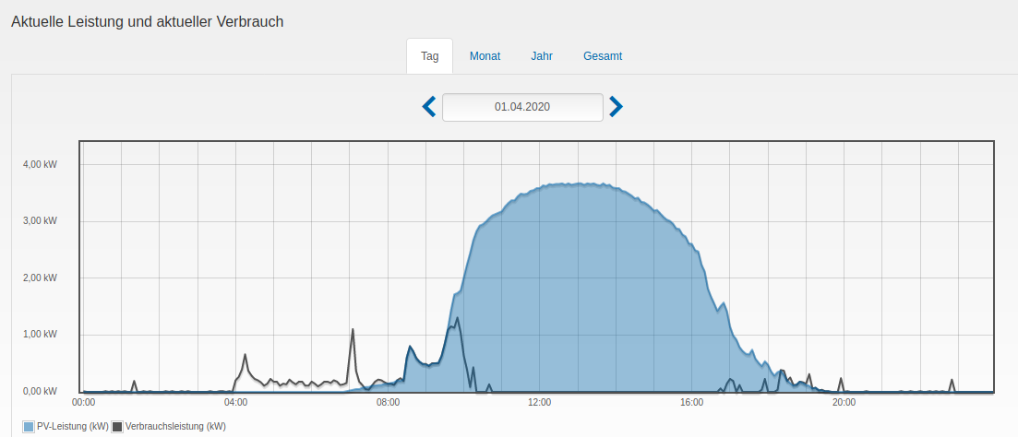
Task: Click the consumption spike just after 07:00
Action: [353, 329]
